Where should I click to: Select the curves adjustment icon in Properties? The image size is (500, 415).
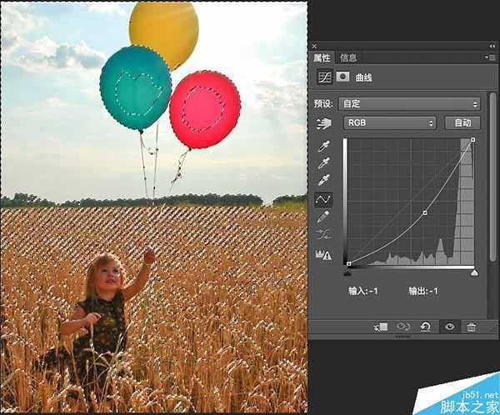tap(325, 77)
